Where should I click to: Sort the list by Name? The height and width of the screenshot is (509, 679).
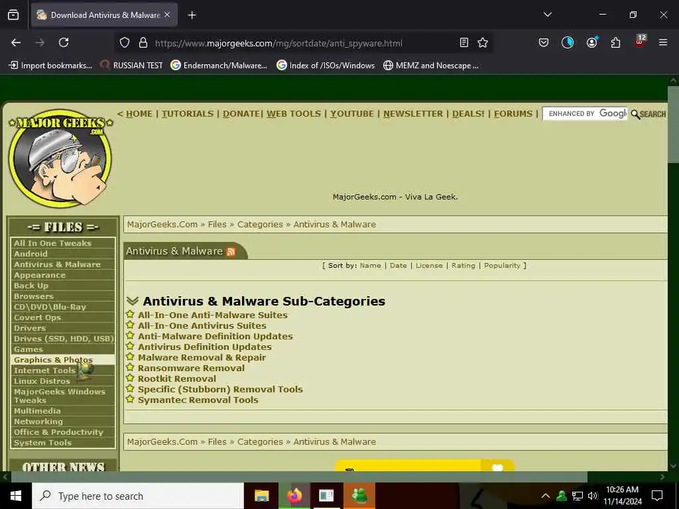tap(370, 265)
